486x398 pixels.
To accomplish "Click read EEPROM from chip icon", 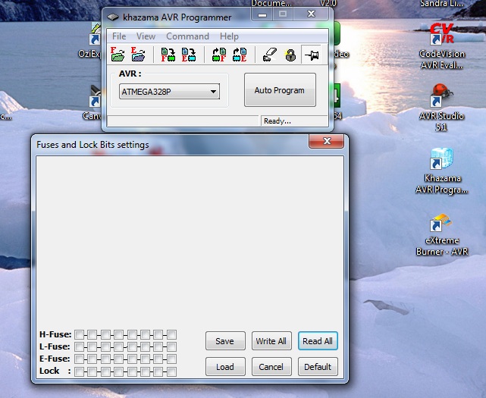I will (x=240, y=55).
